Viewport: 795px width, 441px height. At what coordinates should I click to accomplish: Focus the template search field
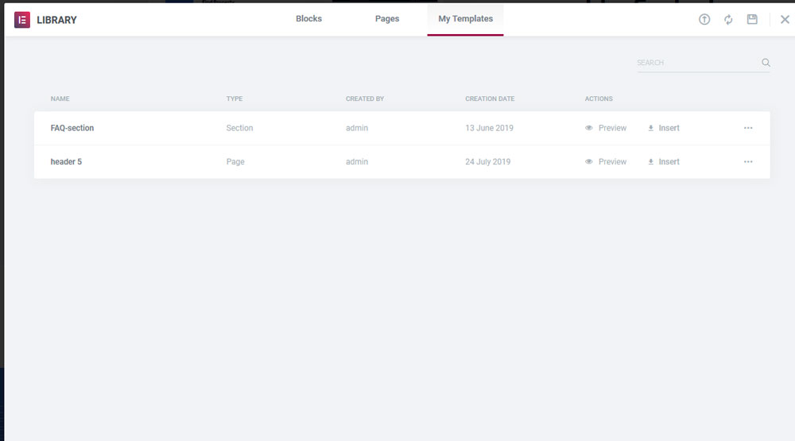coord(696,63)
